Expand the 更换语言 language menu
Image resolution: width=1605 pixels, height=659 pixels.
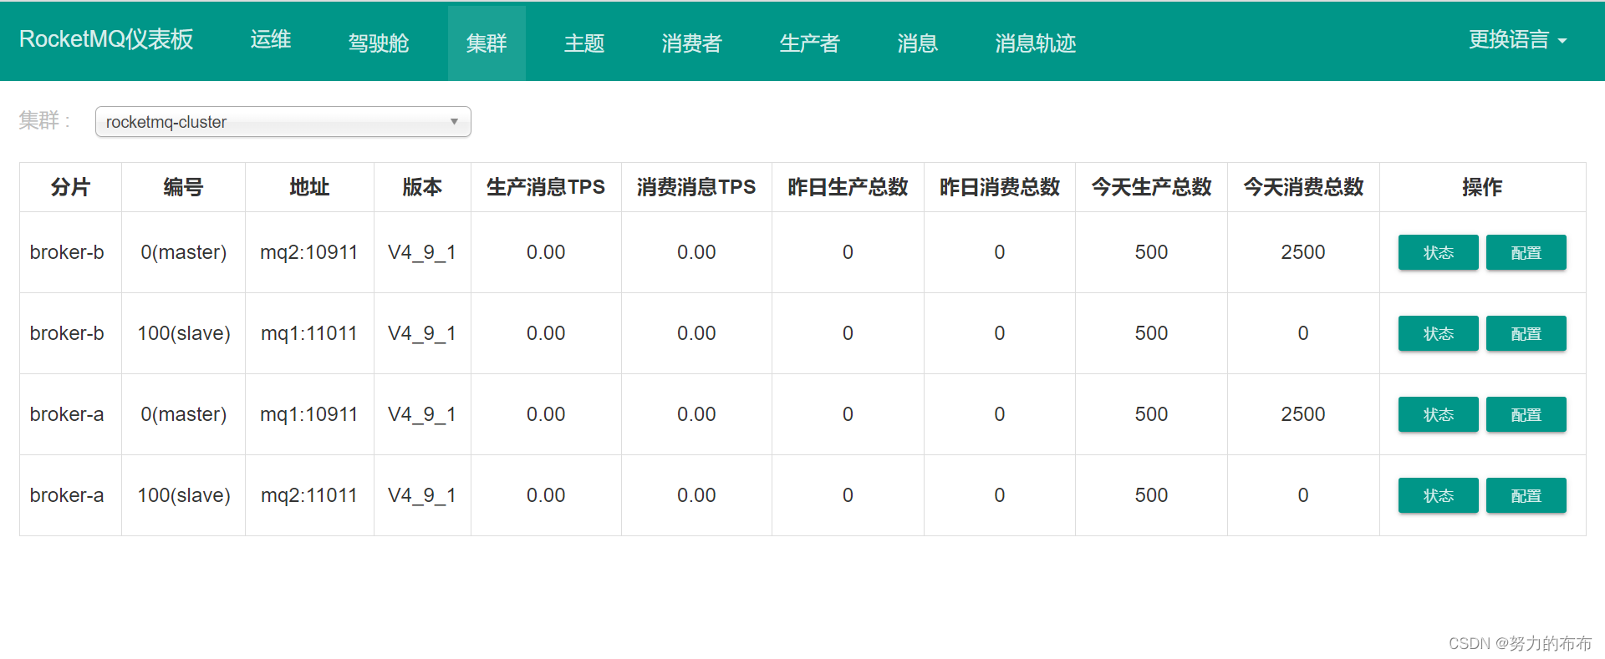click(1518, 39)
